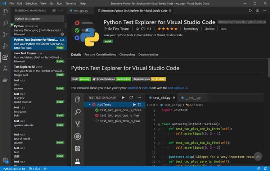This screenshot has width=270, height=171.
Task: Follow the Pytest link in description
Action: click(146, 88)
